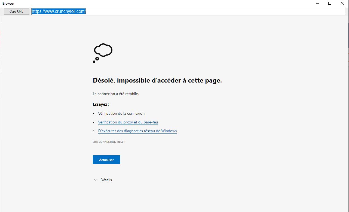Click the bullet before the diagnostics réseau link
This screenshot has height=212, width=349.
tap(94, 131)
